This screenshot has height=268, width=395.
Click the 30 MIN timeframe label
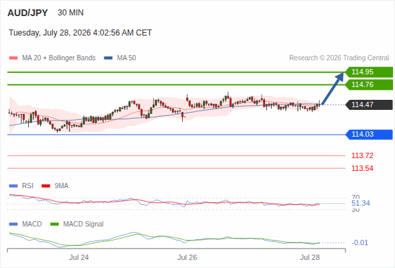pos(70,13)
